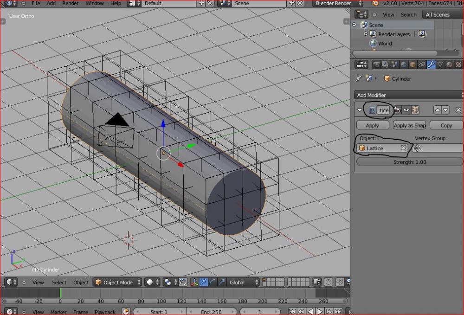464x315 pixels.
Task: Click the Object Data tab (triangle icon)
Action: tap(440, 65)
